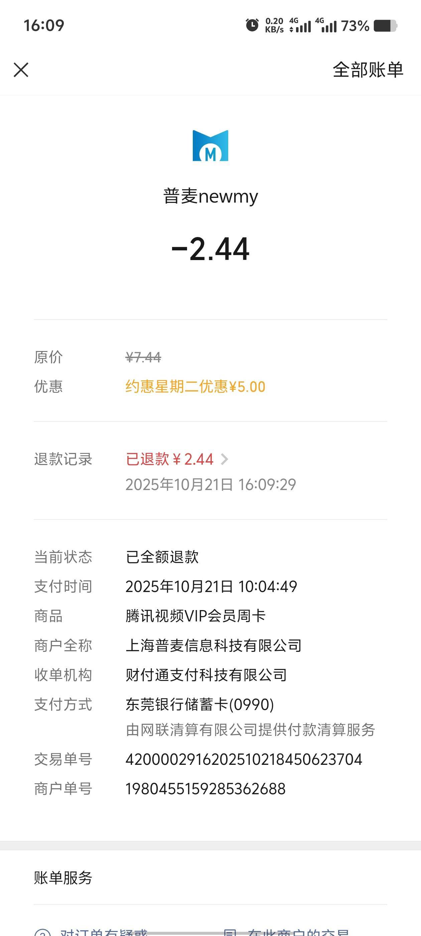This screenshot has height=936, width=421.
Task: Close the bill detail page
Action: (x=21, y=70)
